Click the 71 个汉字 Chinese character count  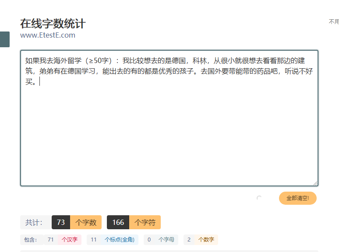[x=63, y=240]
